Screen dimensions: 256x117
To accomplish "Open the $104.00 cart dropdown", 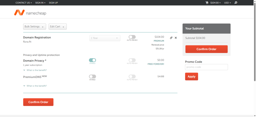I will click(215, 3).
